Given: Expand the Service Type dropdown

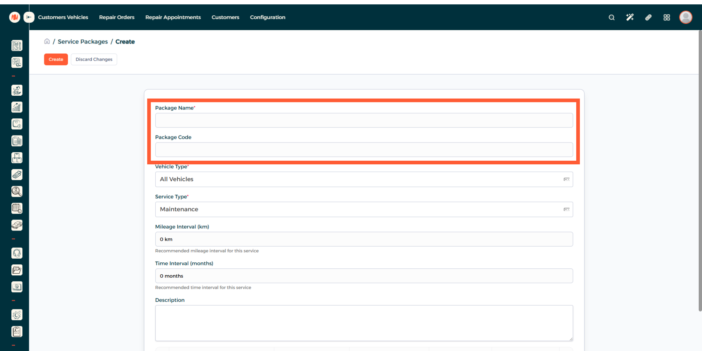Looking at the screenshot, I should tap(364, 209).
